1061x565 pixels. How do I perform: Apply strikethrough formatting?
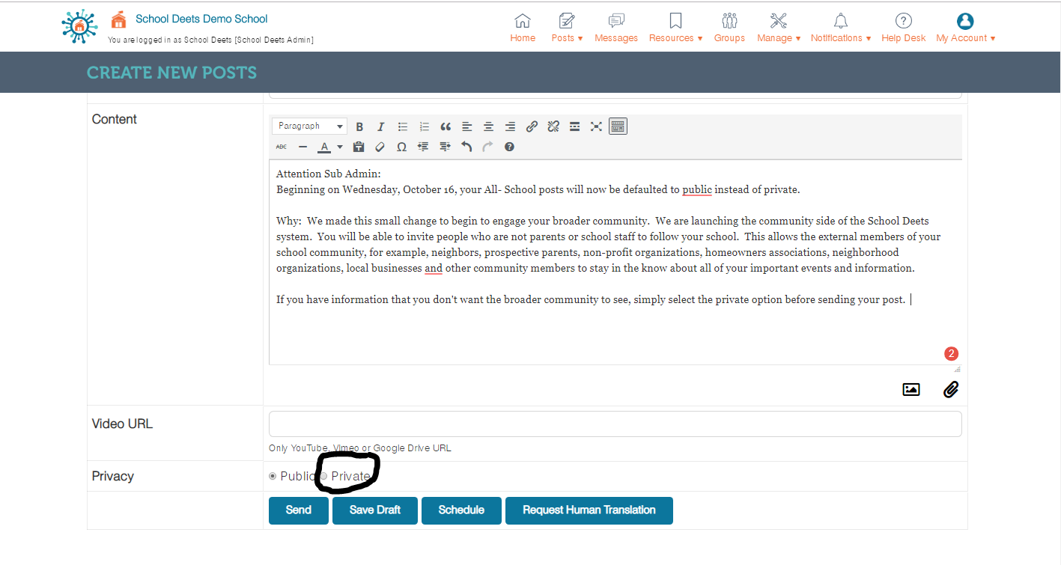282,147
